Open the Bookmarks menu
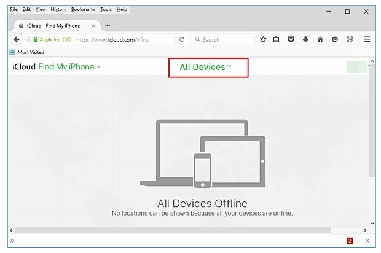 click(x=83, y=9)
